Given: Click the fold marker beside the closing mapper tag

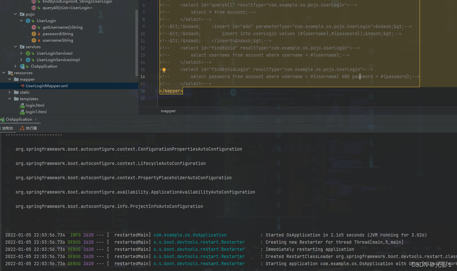Looking at the screenshot, I should 158,91.
